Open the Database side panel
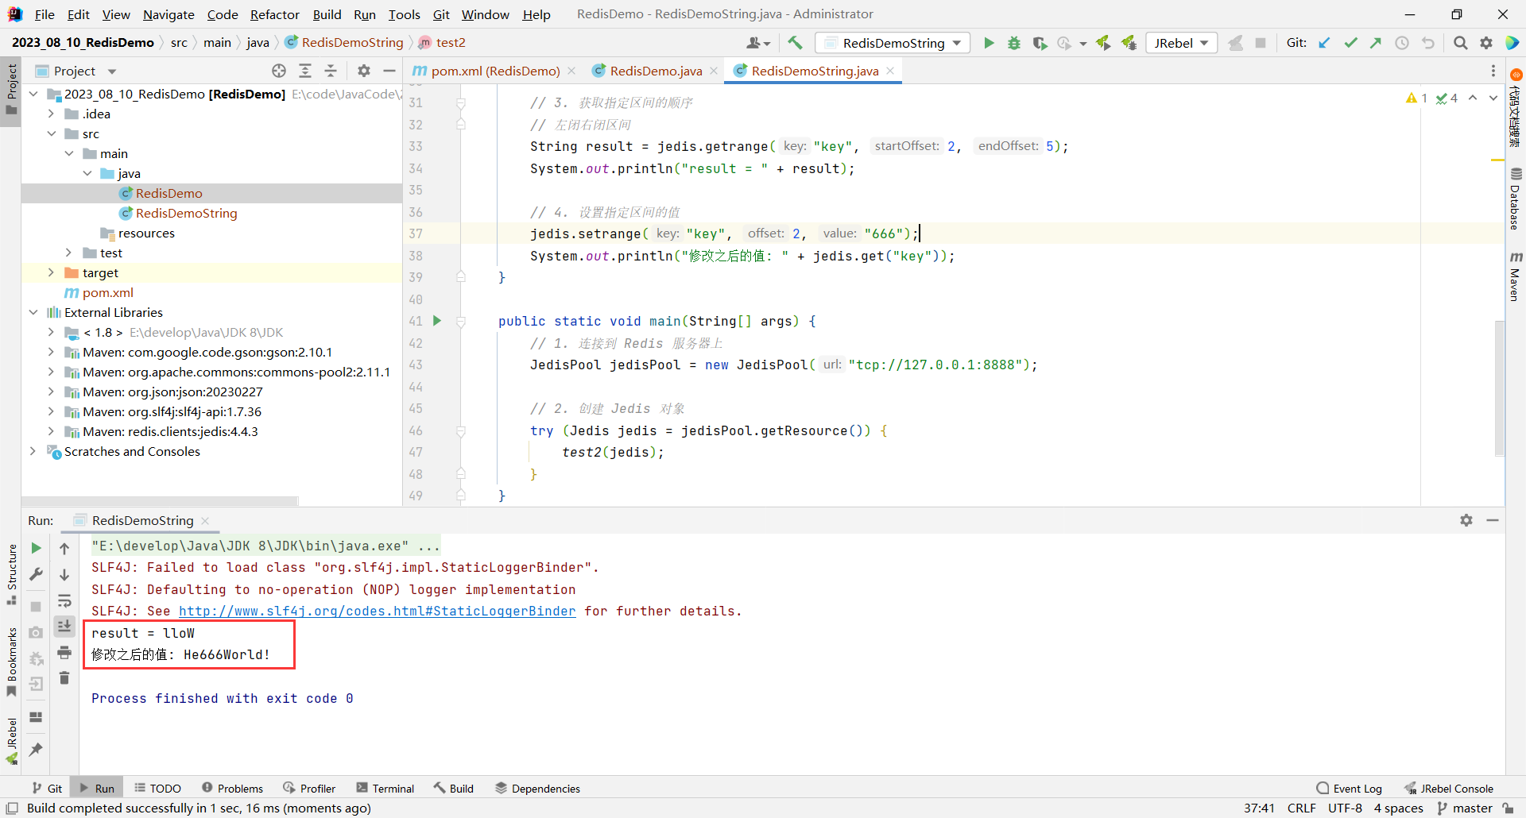 1516,199
